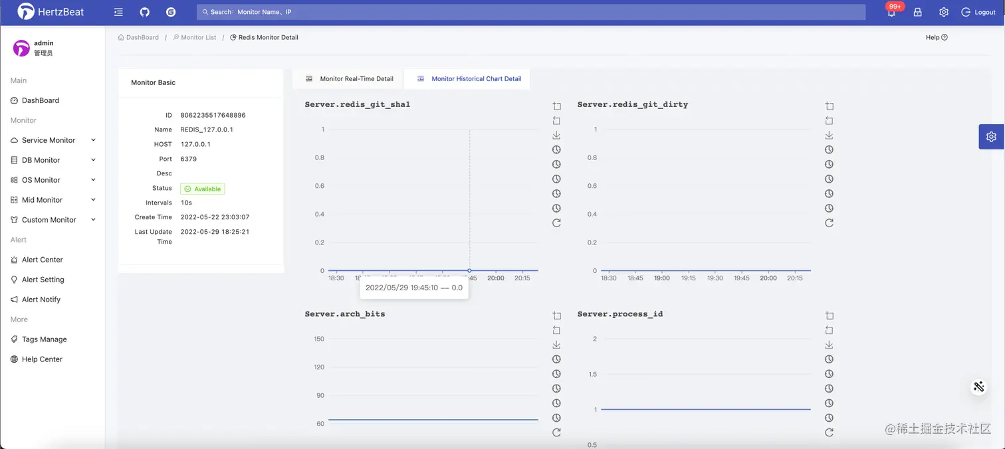Click the admin user avatar
1005x449 pixels.
tap(22, 48)
